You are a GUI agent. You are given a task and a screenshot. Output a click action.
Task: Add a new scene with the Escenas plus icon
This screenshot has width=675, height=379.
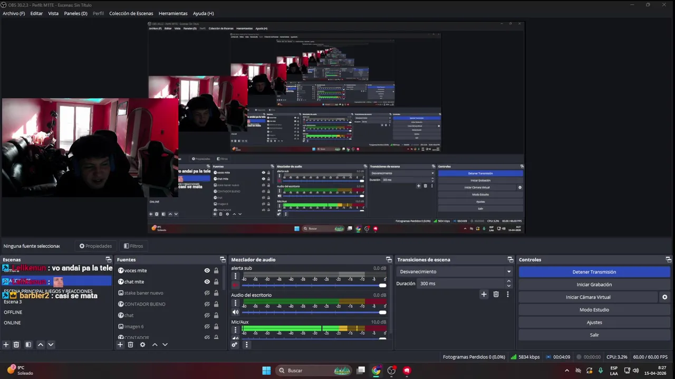click(6, 345)
